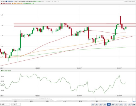The height and width of the screenshot is (106, 136).
Task: Show year-to-date with YTD button
Action: pyautogui.click(x=121, y=104)
